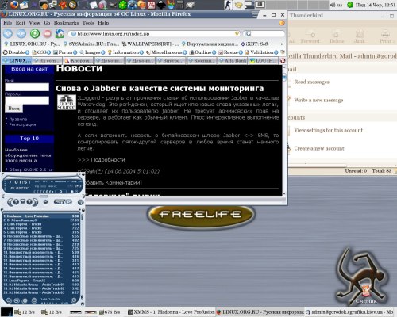Switch to XMMS task in bottom taskbar

[171, 312]
